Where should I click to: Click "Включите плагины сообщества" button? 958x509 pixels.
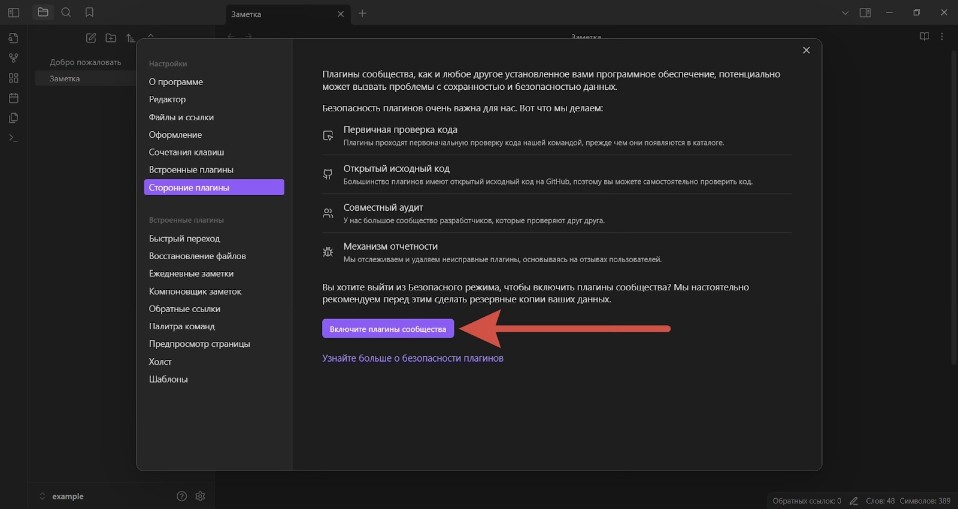387,329
